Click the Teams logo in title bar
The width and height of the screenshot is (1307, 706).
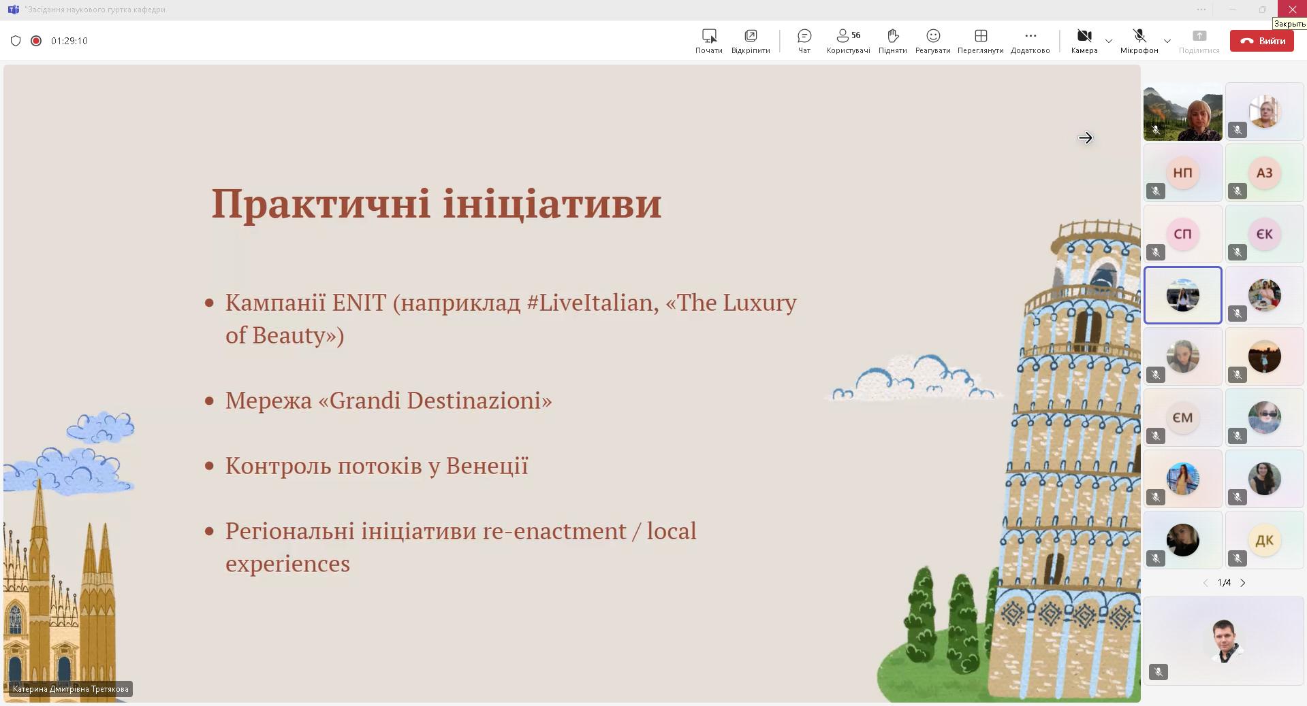[x=13, y=10]
